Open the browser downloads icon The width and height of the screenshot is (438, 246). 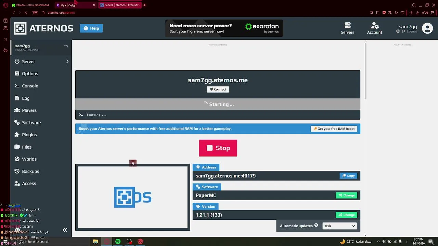pos(417,13)
